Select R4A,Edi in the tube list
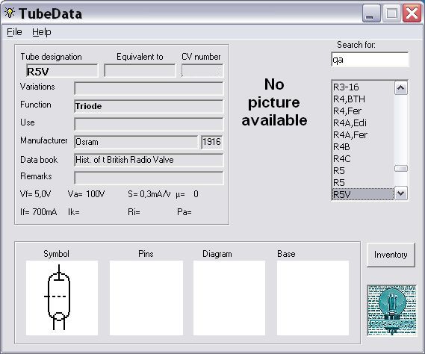Image resolution: width=425 pixels, height=354 pixels. (x=363, y=122)
